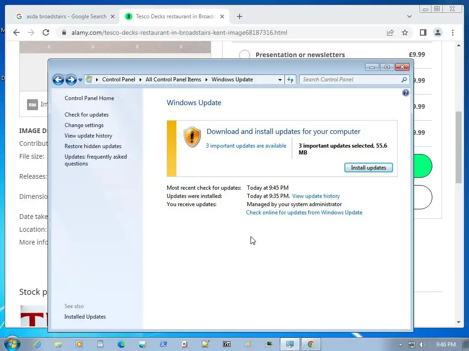Screen dimensions: 469x351
Task: Open Chrome tab search chevron
Action: [x=409, y=16]
